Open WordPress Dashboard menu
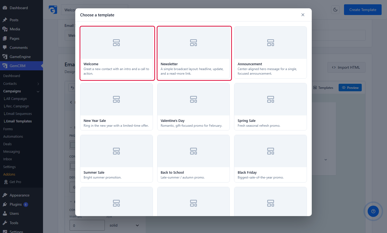 coord(21,8)
